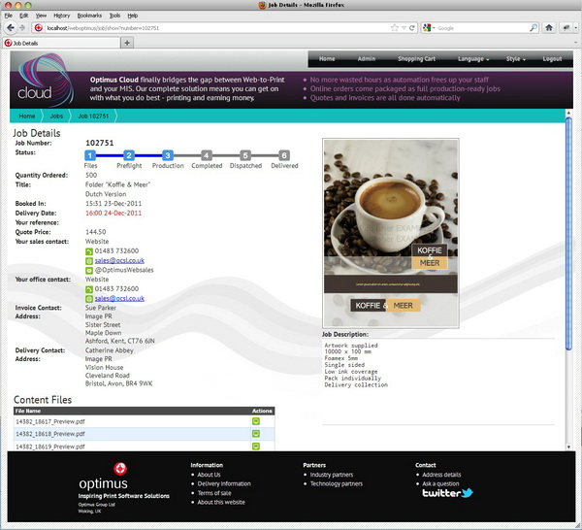Click the Twitter logo in the footer
The height and width of the screenshot is (530, 582).
pyautogui.click(x=447, y=493)
